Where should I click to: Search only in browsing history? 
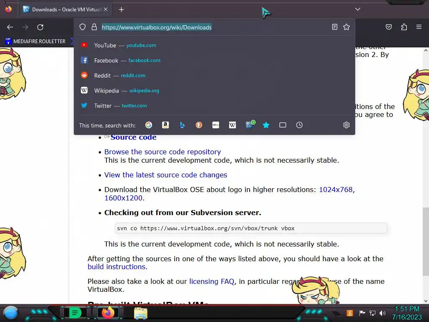299,125
